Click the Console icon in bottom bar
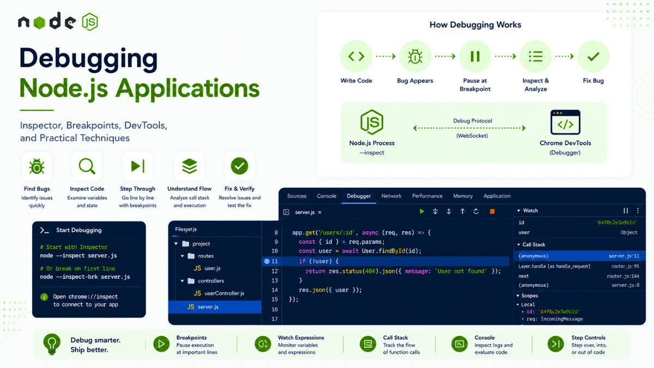Image resolution: width=654 pixels, height=368 pixels. 460,344
